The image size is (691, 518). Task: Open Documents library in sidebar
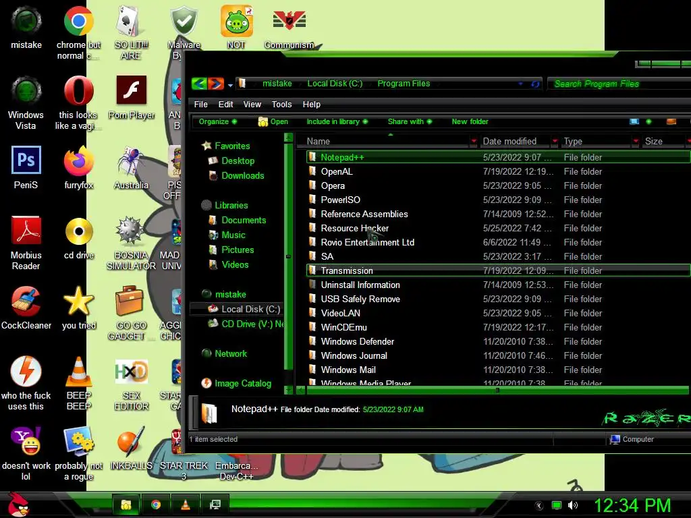point(244,221)
